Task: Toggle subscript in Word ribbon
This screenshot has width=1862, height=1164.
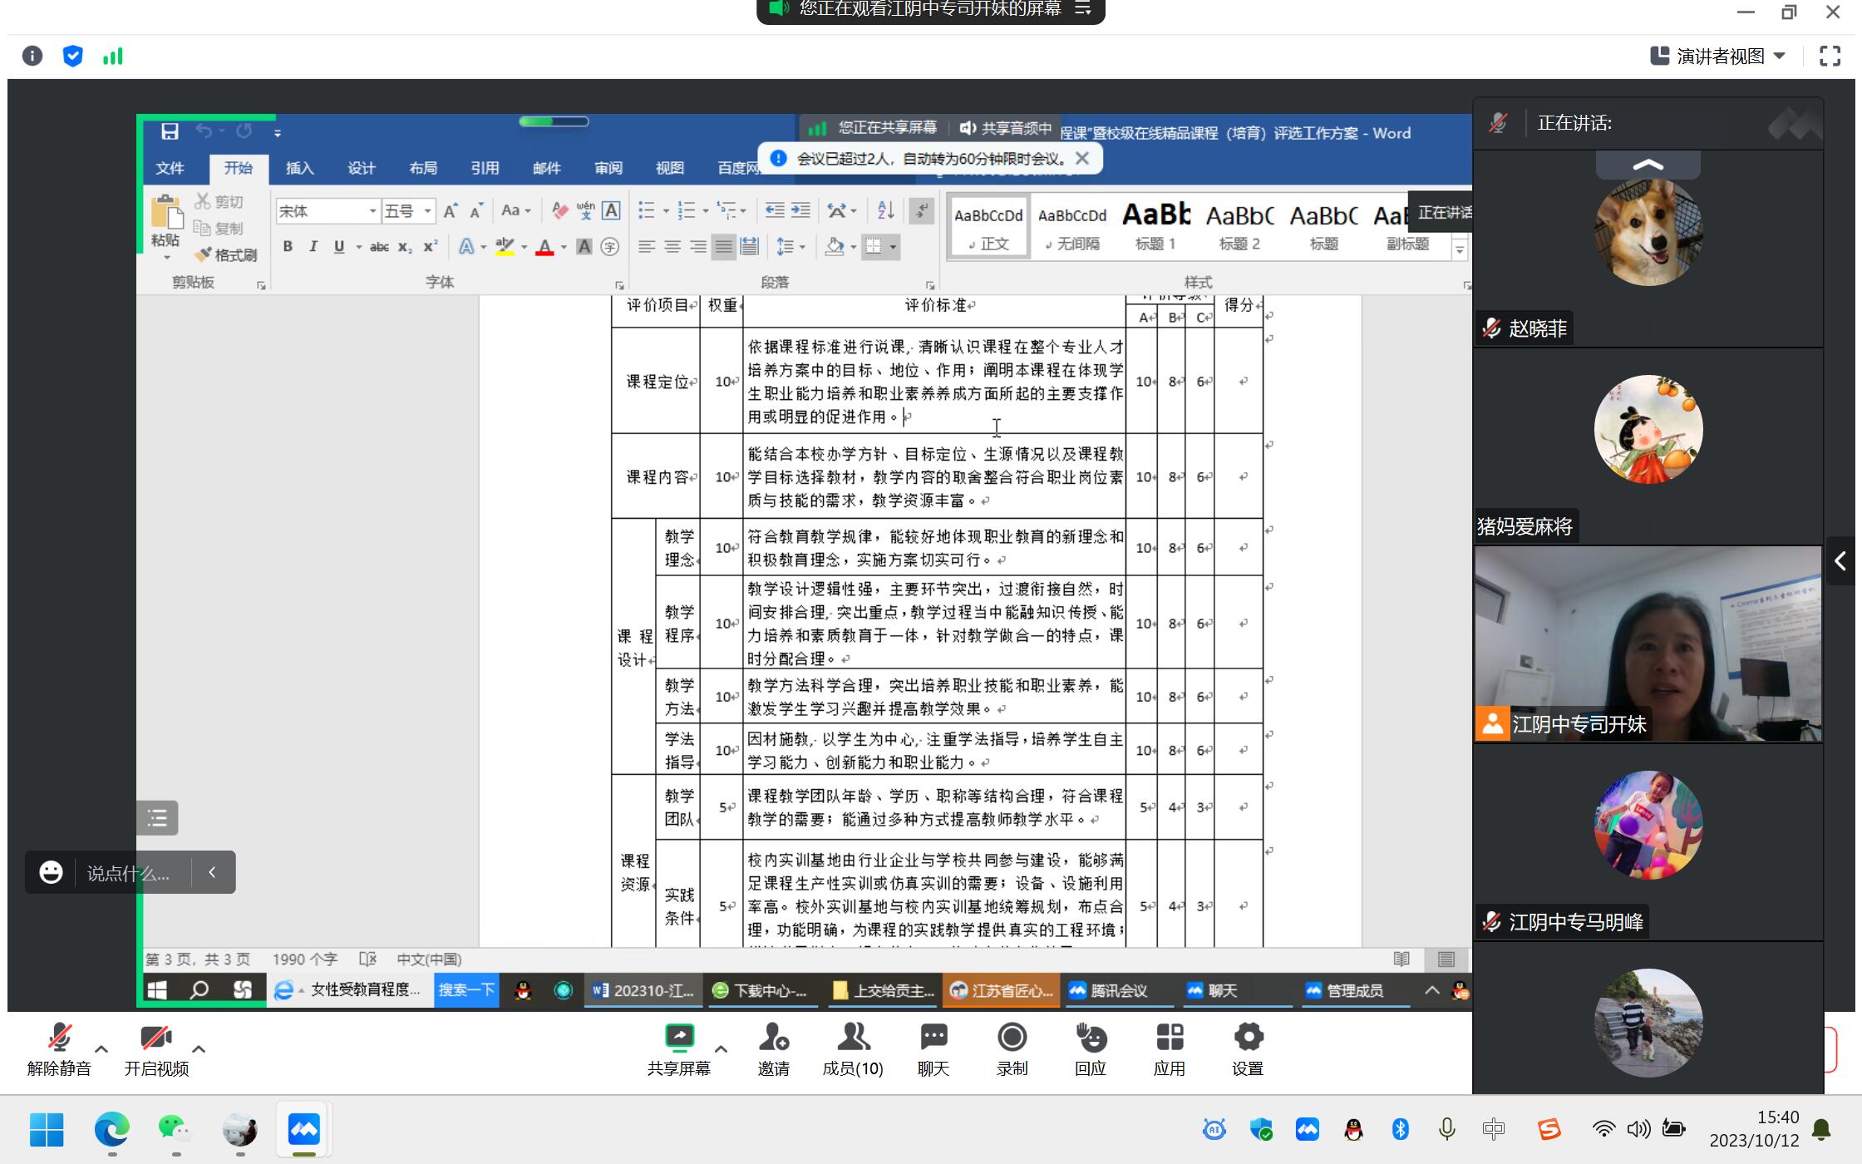Action: (405, 246)
